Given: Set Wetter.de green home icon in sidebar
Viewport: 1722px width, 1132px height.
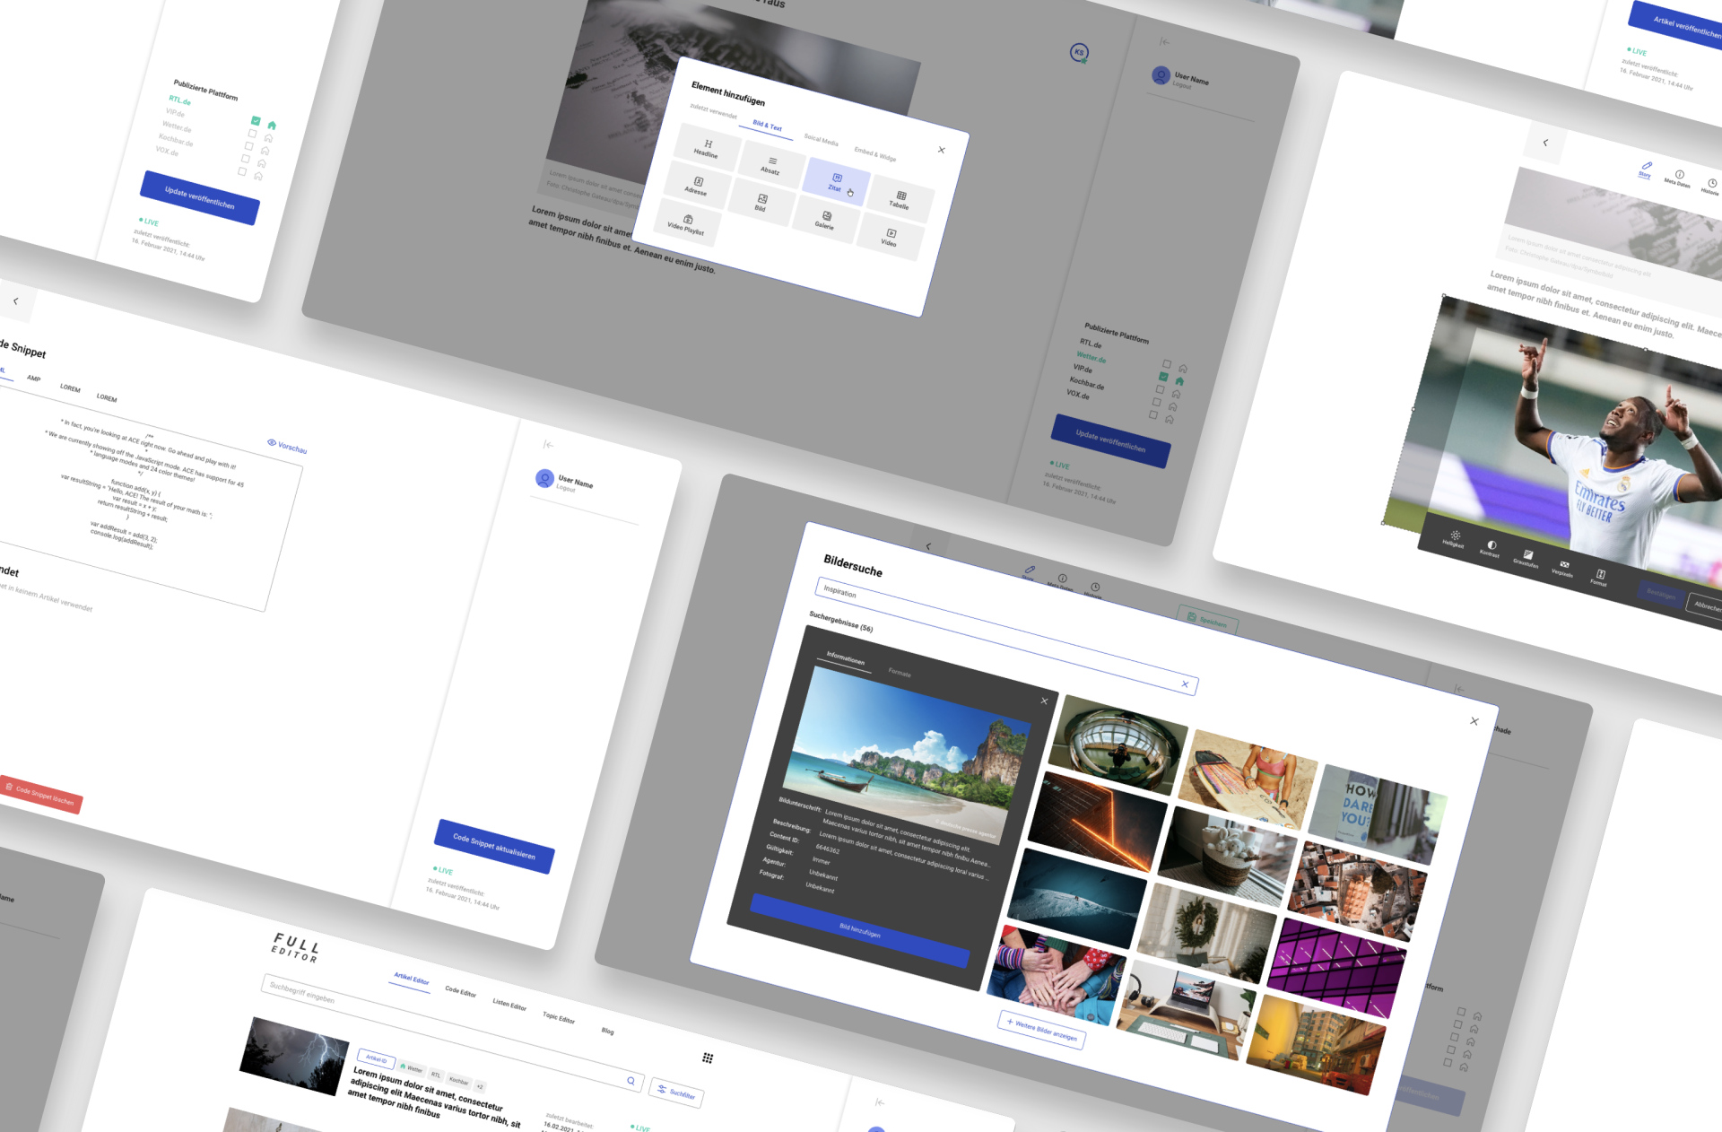Looking at the screenshot, I should tap(1179, 381).
